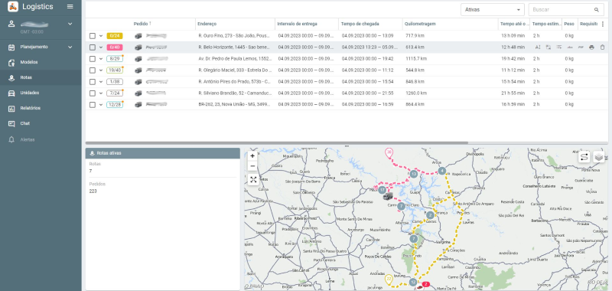The height and width of the screenshot is (291, 612).
Task: Rename the highlighted route via text icon
Action: (538, 47)
